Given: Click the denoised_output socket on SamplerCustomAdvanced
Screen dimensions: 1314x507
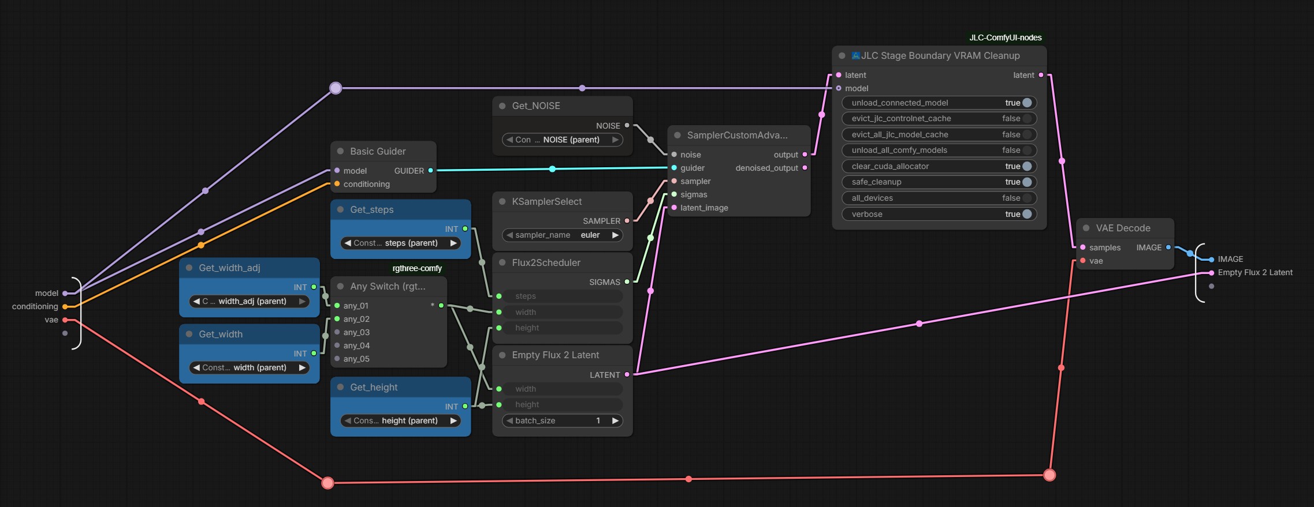Looking at the screenshot, I should [x=805, y=168].
